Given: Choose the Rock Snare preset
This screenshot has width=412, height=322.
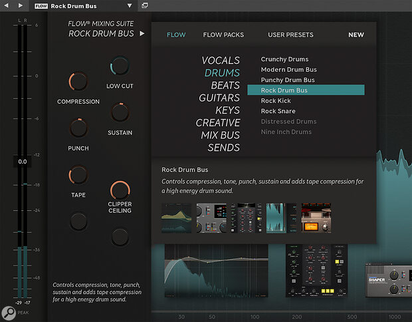Looking at the screenshot, I should (x=278, y=111).
